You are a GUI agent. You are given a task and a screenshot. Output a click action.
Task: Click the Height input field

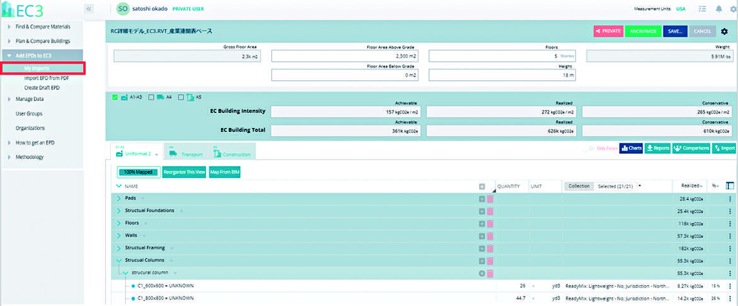502,76
